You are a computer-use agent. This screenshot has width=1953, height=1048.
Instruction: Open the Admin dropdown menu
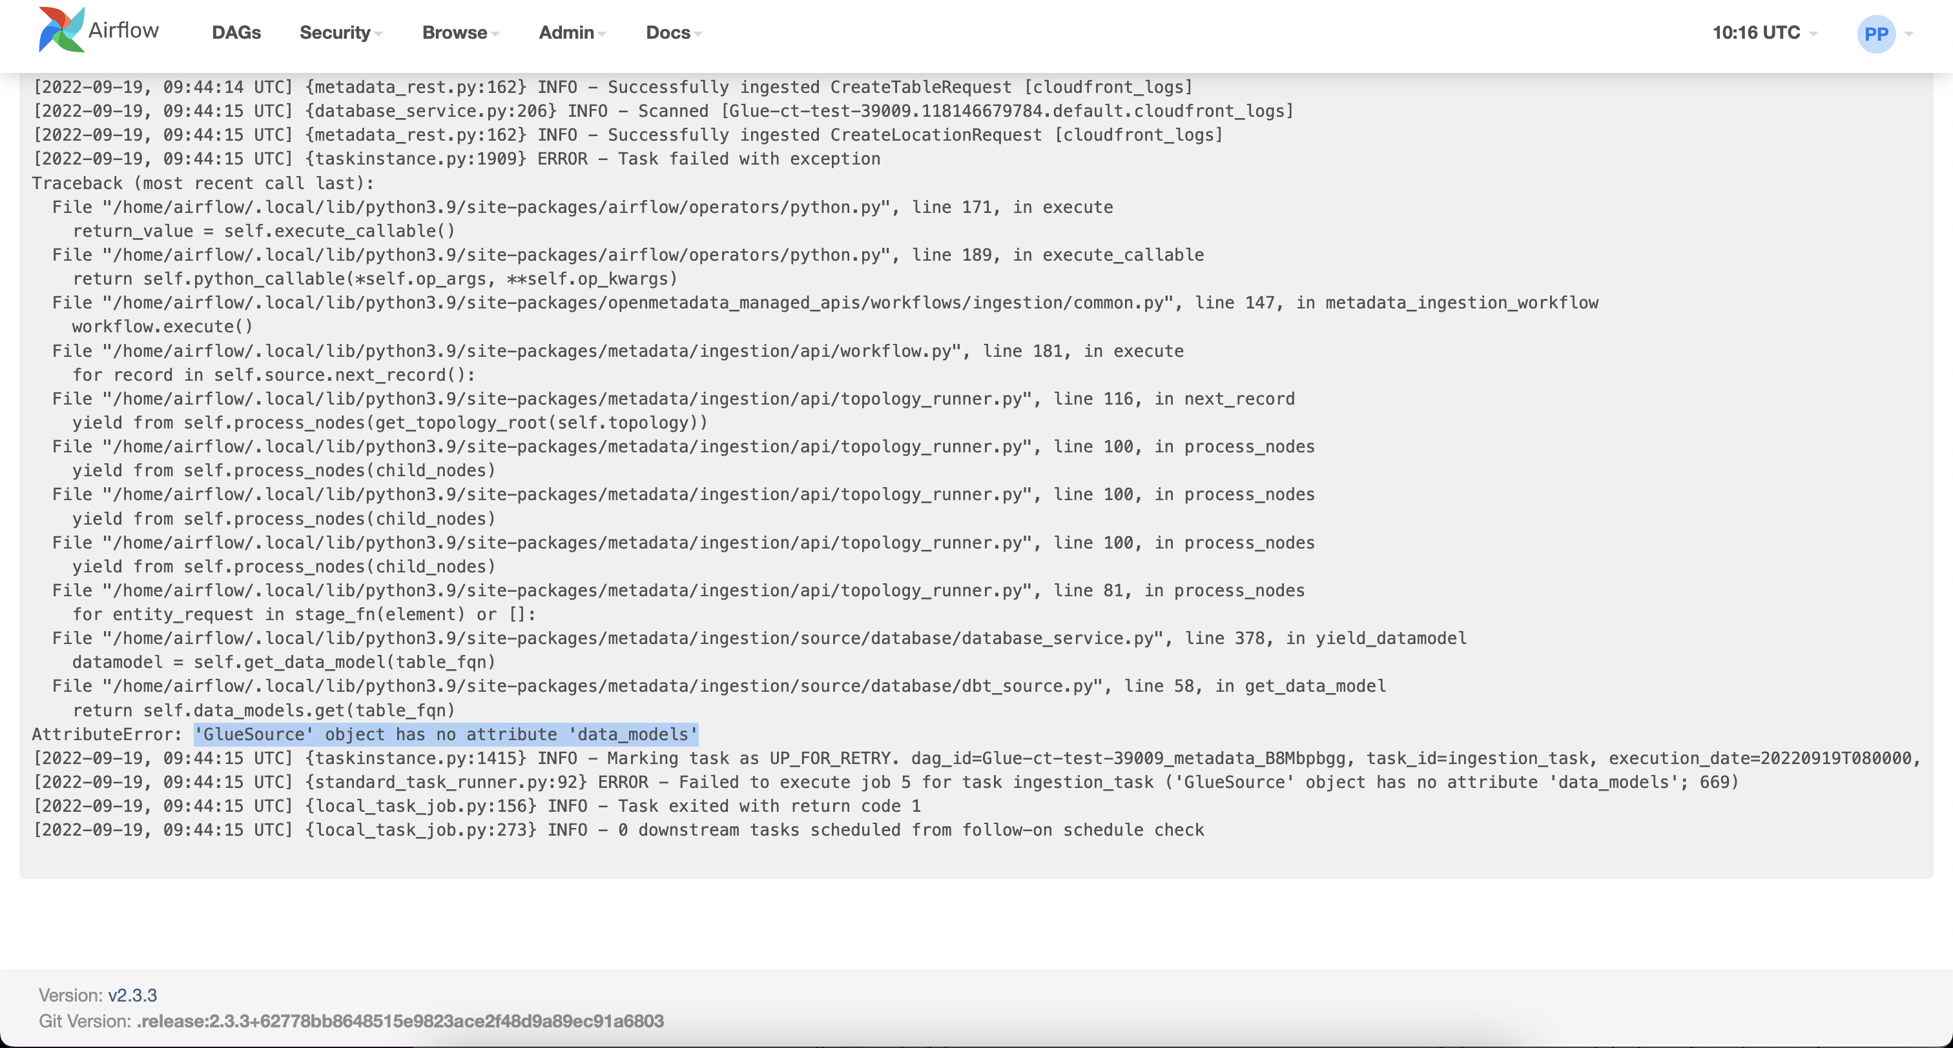(567, 32)
